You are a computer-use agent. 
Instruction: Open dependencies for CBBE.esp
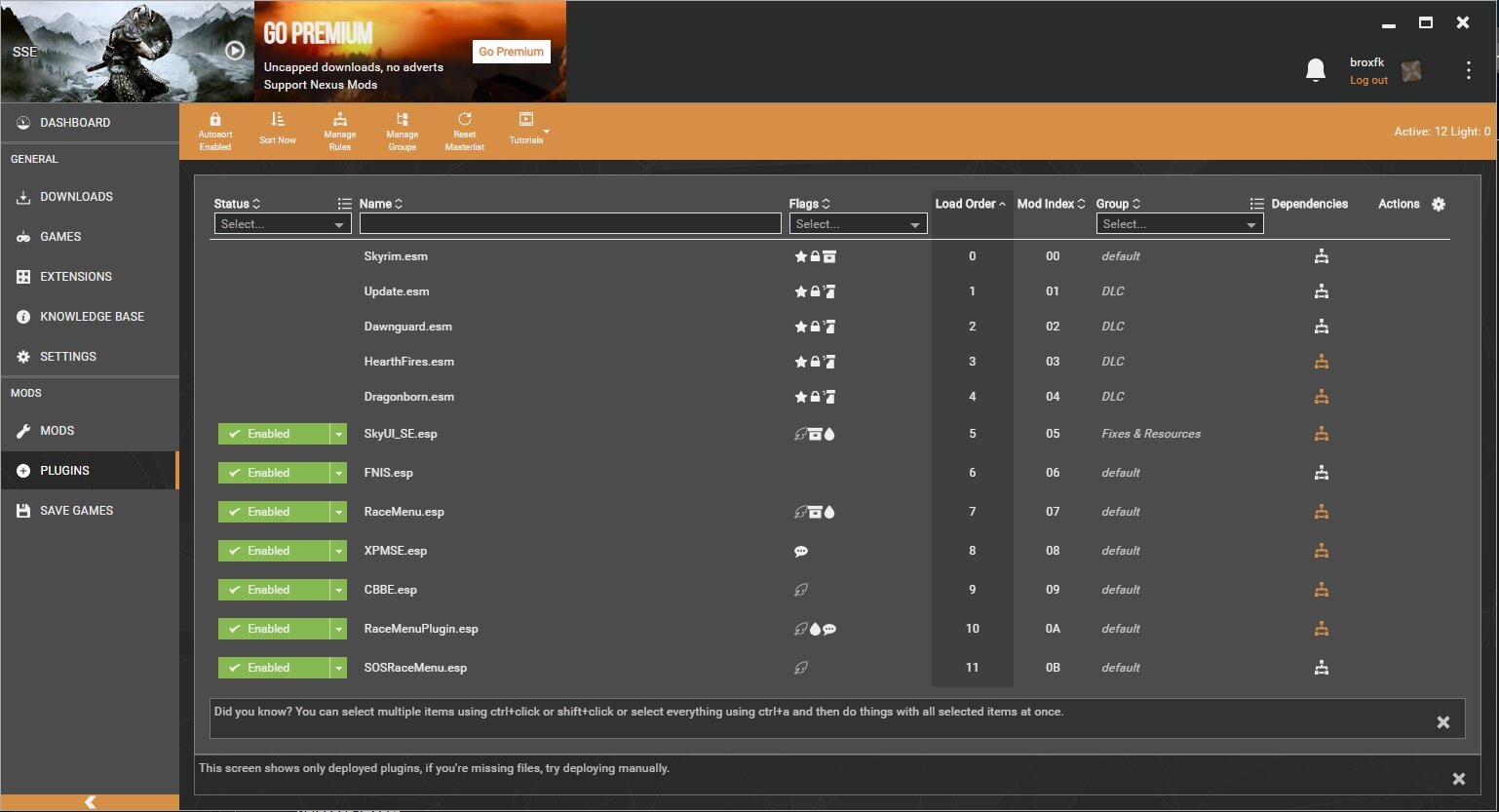click(1322, 590)
